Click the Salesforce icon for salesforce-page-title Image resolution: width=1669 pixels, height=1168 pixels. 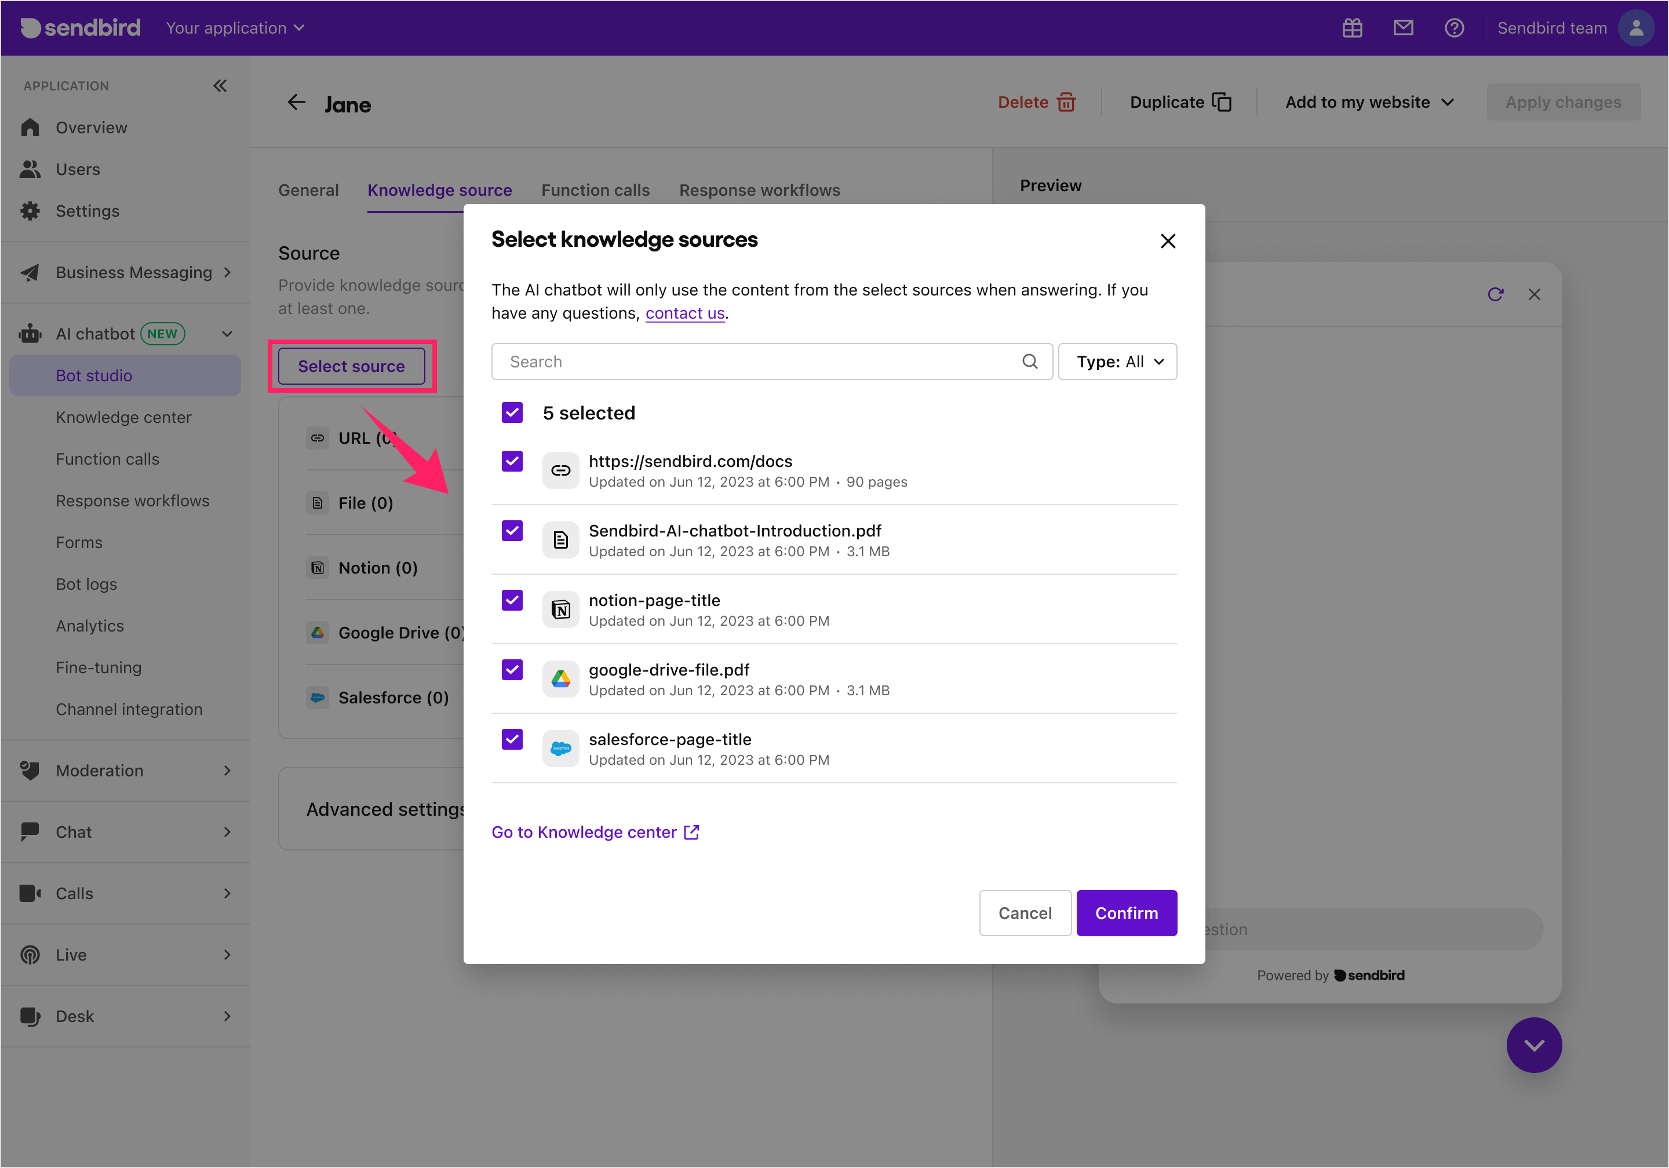click(560, 748)
